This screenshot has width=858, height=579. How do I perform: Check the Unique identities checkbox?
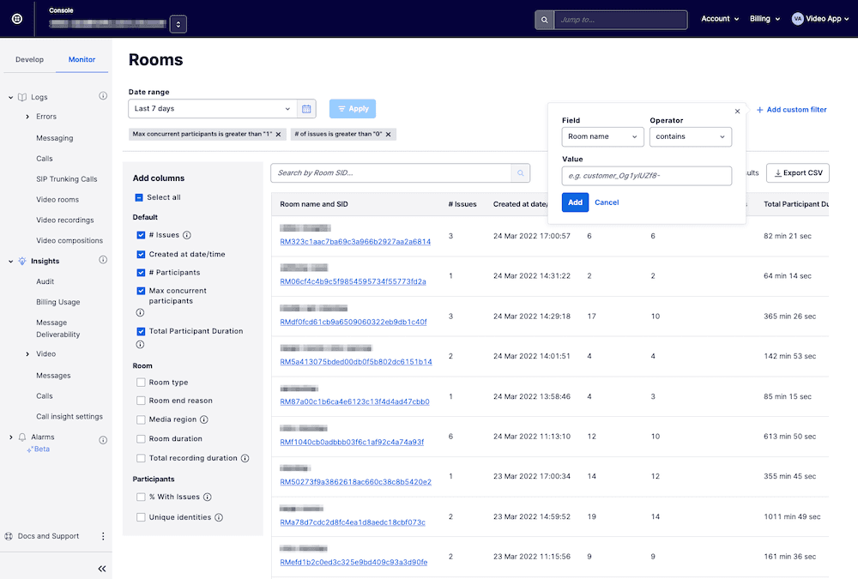pyautogui.click(x=142, y=516)
